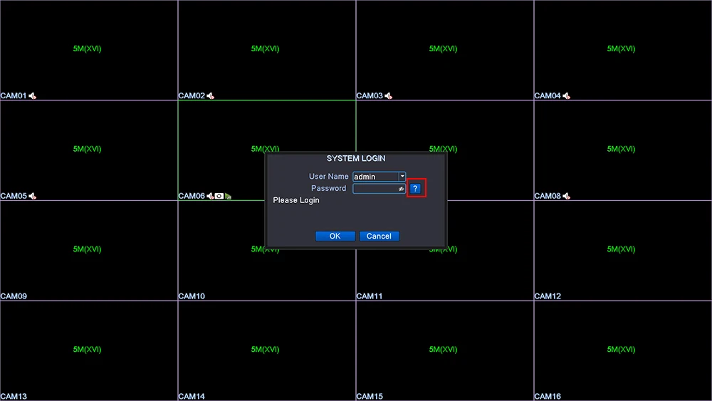Focus the Password input field
This screenshot has width=712, height=401.
(379, 189)
